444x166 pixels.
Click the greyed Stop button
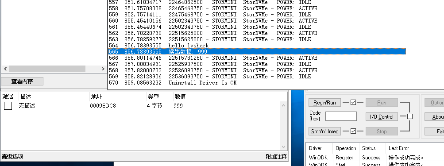382,131
